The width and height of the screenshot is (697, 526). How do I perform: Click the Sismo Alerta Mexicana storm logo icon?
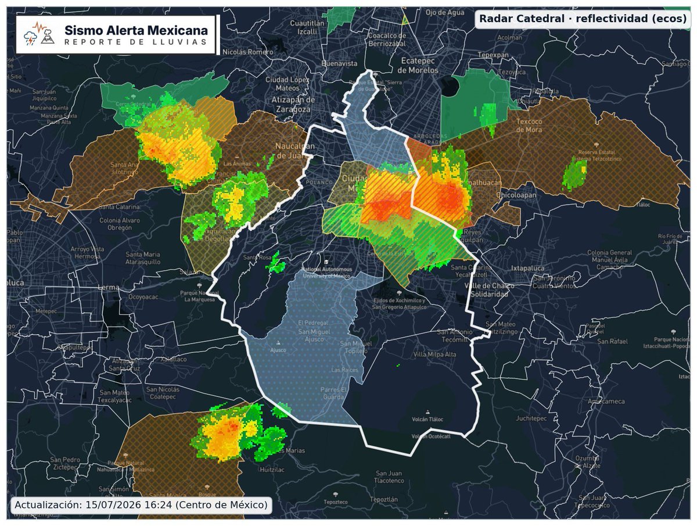pos(38,34)
